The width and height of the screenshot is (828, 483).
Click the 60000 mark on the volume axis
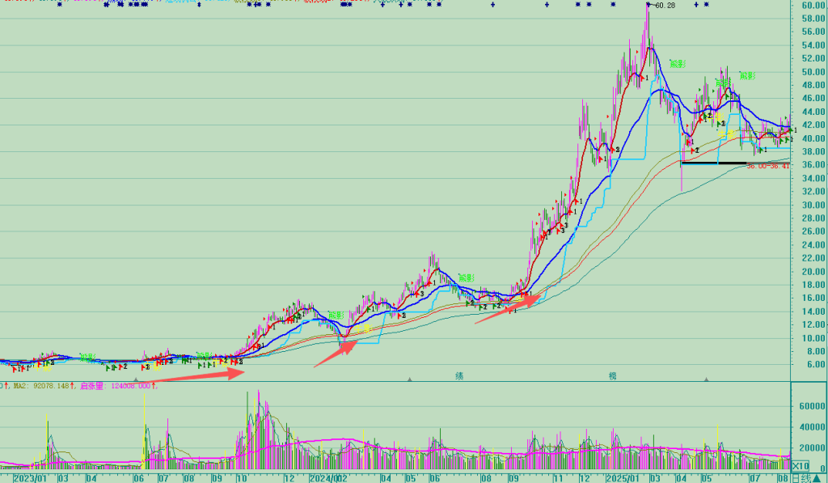tap(811, 405)
